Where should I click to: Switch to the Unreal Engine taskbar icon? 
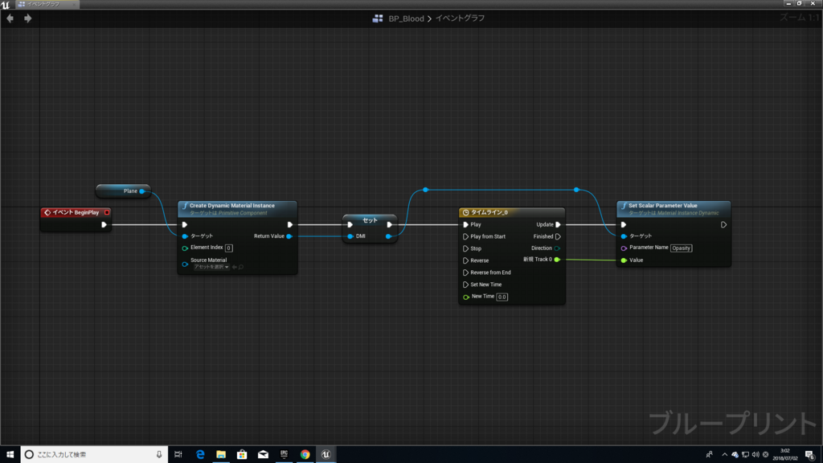[326, 455]
